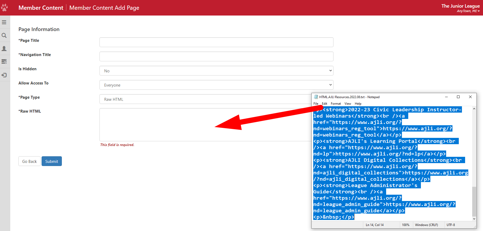The width and height of the screenshot is (483, 231).
Task: Open the hamburger menu in the sidebar
Action: coord(4,22)
